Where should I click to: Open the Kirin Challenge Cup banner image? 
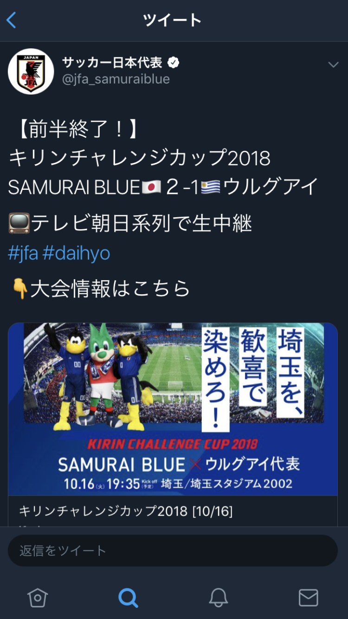(x=173, y=409)
